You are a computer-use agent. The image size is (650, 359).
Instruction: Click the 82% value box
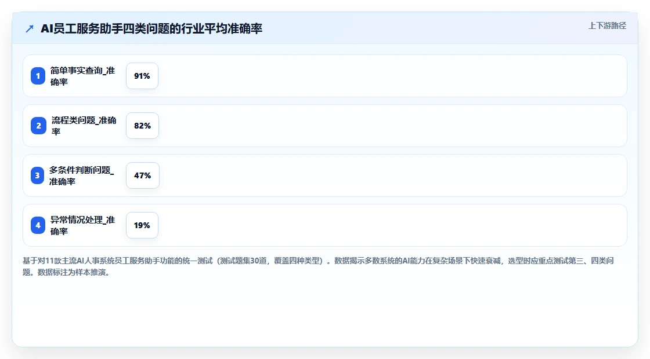point(143,126)
